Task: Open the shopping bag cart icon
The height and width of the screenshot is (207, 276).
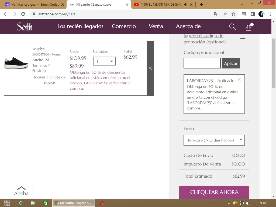Action: tap(249, 27)
